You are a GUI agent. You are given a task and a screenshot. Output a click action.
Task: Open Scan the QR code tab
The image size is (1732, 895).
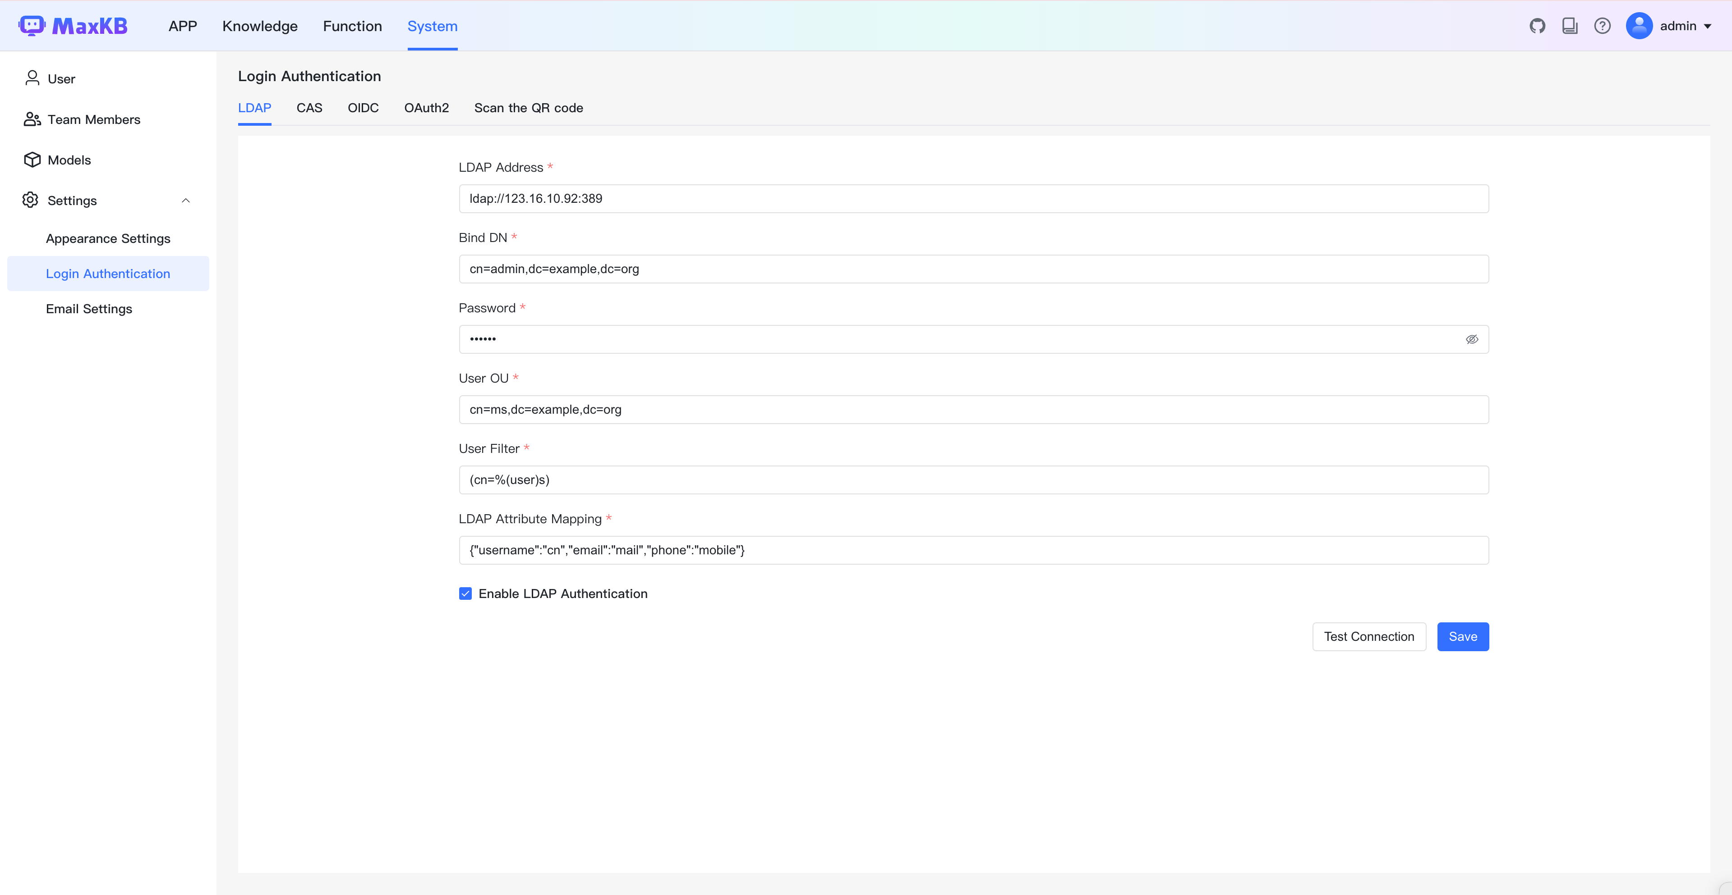(x=529, y=108)
